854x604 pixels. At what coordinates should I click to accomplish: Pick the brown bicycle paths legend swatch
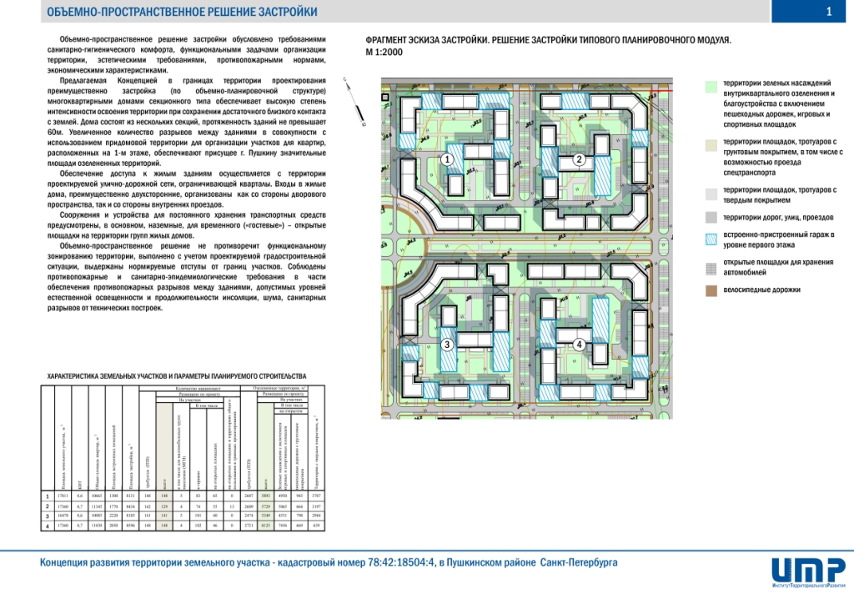[x=711, y=290]
